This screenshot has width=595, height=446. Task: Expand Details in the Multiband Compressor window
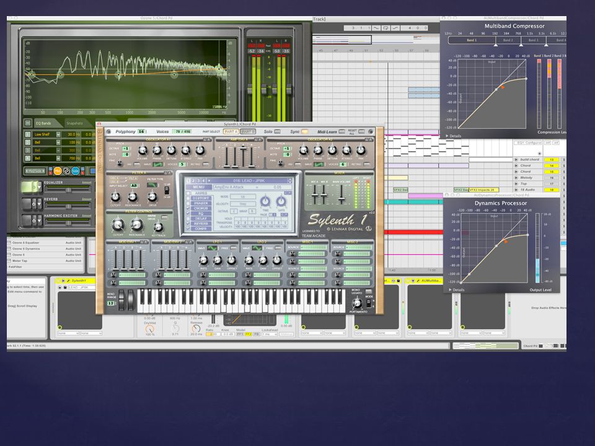453,136
